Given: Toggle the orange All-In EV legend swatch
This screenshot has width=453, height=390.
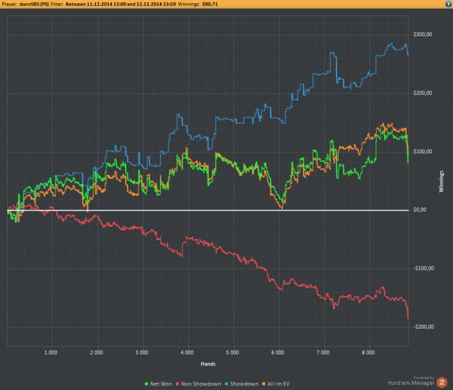Looking at the screenshot, I should point(263,384).
